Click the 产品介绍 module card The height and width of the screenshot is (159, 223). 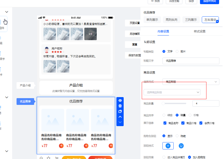click(x=76, y=88)
